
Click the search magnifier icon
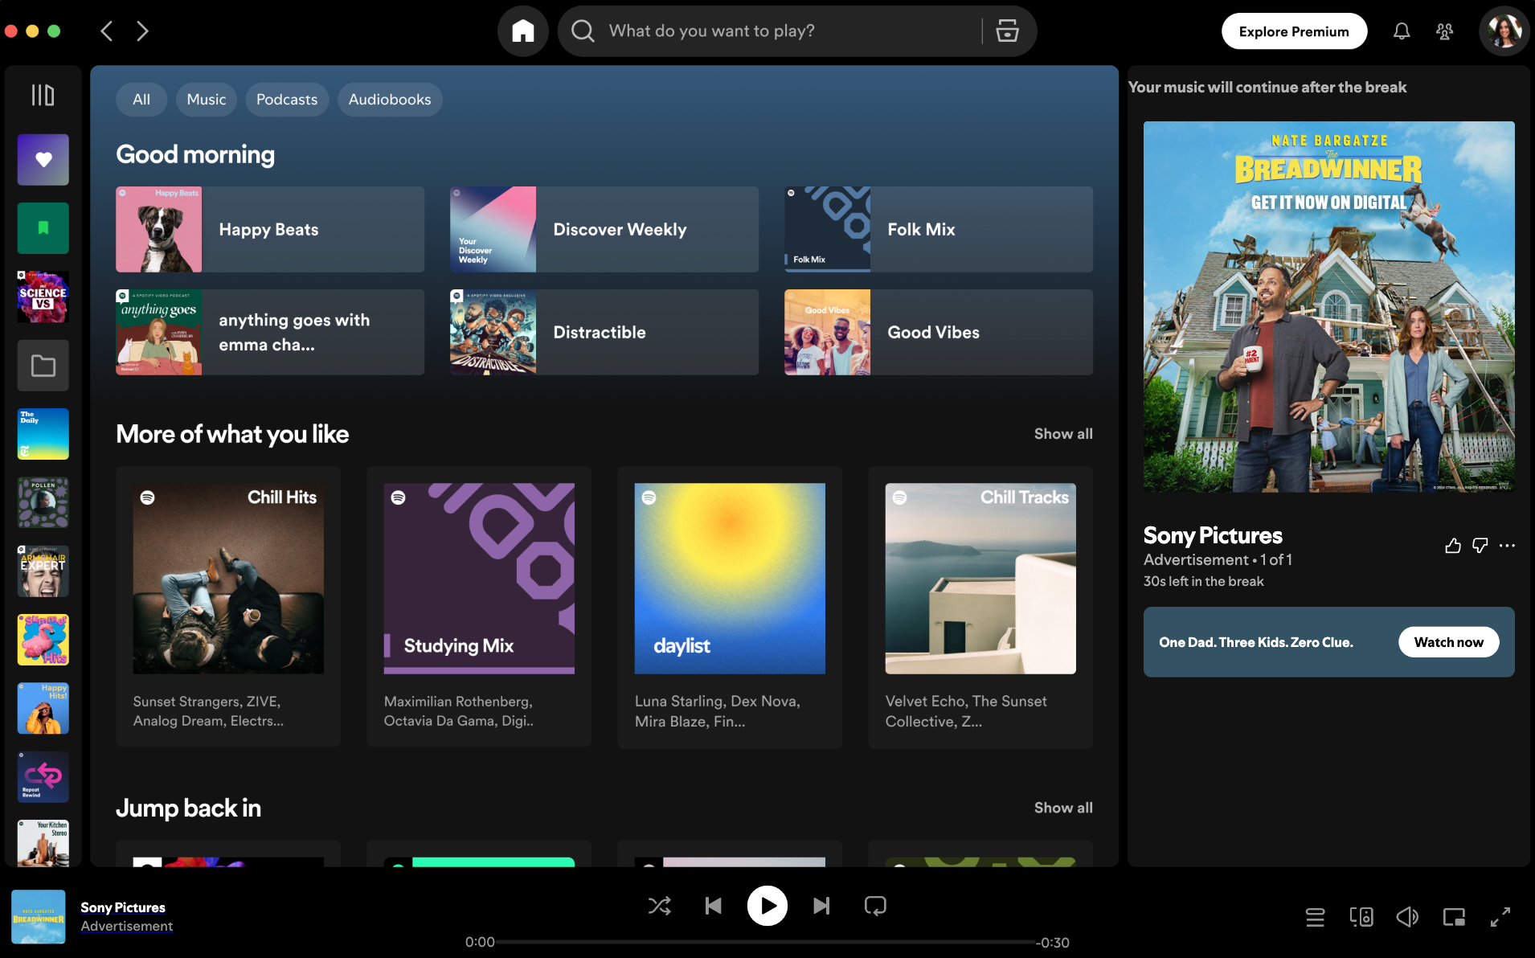(x=583, y=31)
